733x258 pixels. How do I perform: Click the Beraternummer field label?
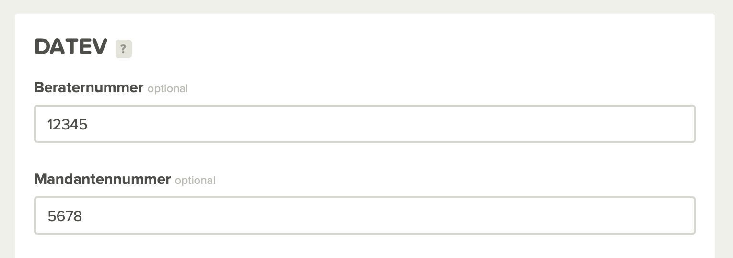(89, 88)
